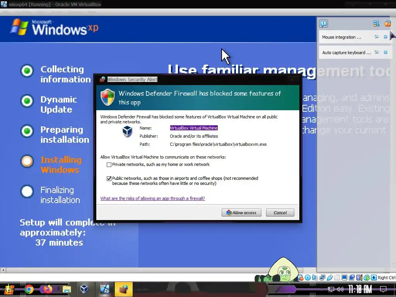This screenshot has height=297, width=396.
Task: Click the virtualboxvm.exe path text
Action: coord(218,144)
